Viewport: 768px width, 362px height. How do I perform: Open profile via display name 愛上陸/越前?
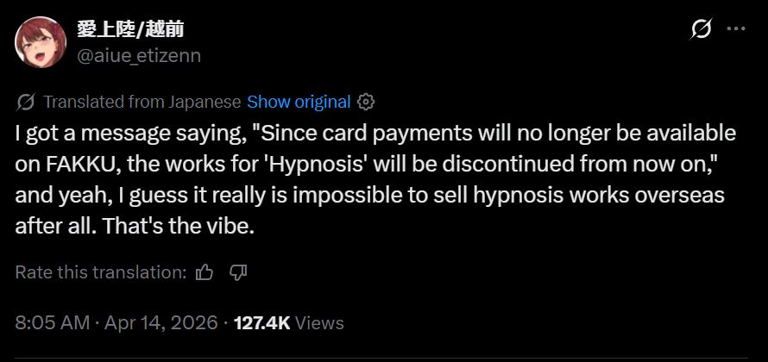(130, 30)
